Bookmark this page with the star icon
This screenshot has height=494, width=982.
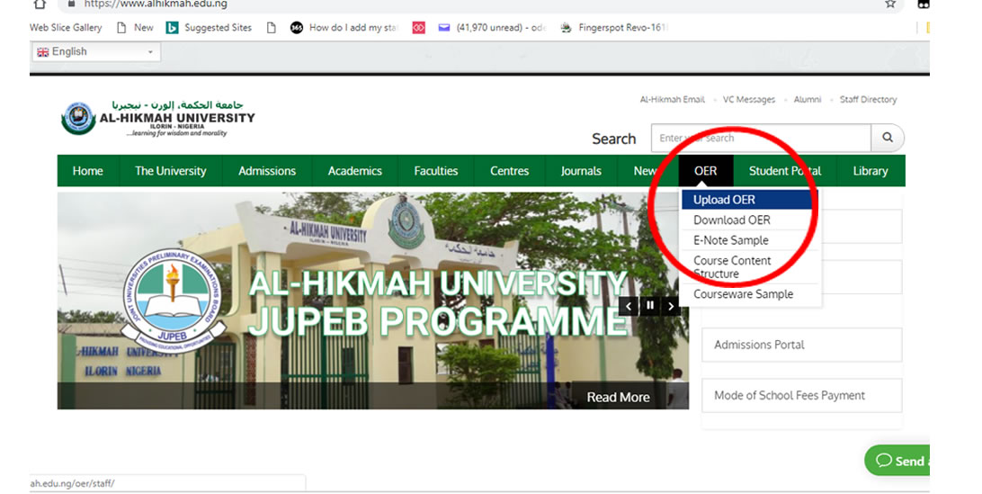[890, 4]
